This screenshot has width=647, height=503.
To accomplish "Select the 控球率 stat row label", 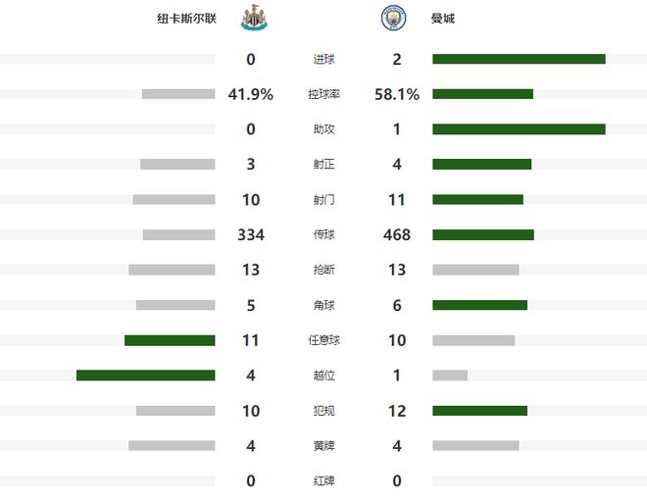I will 323,94.
